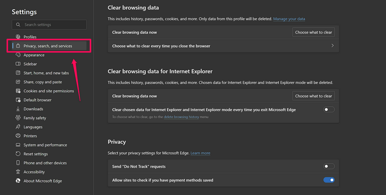Enable Send "Do Not Track" requests
386x195 pixels.
(x=329, y=166)
